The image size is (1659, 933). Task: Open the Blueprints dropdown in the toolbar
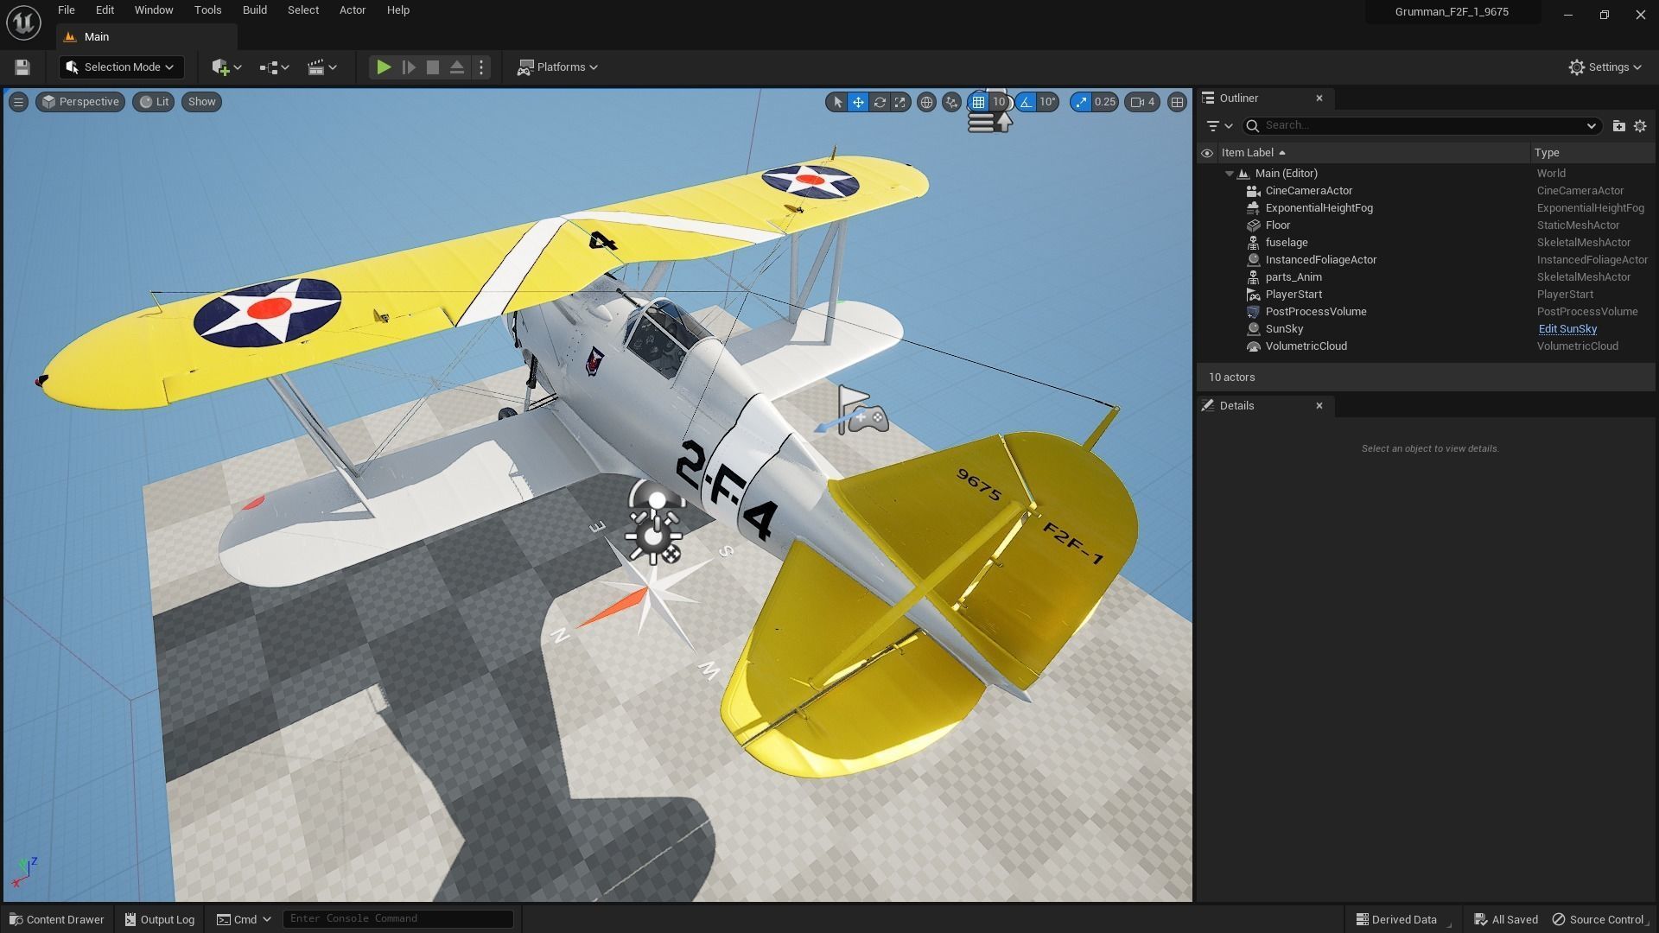point(274,67)
